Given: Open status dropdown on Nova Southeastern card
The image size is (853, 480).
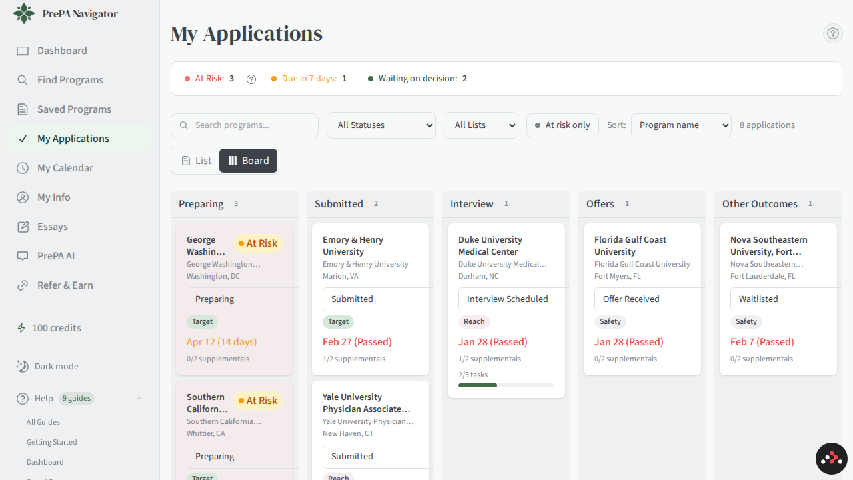Looking at the screenshot, I should click(785, 299).
